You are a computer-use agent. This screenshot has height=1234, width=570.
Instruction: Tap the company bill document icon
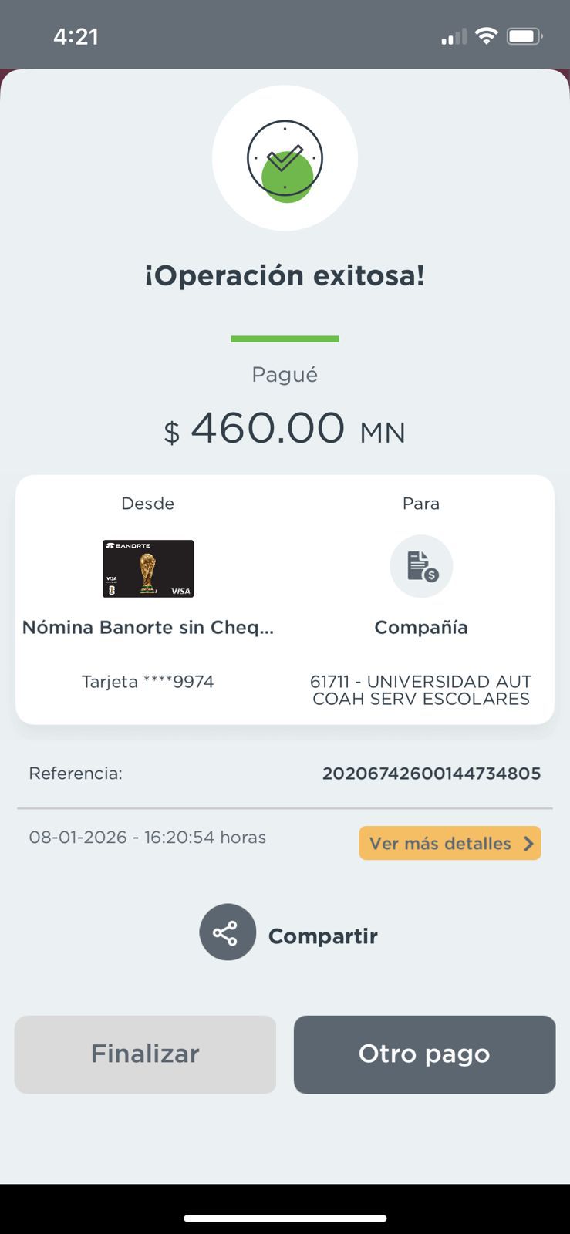tap(421, 566)
